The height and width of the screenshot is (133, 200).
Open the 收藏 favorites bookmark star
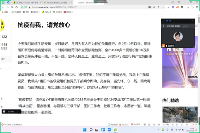[x=4, y=12]
